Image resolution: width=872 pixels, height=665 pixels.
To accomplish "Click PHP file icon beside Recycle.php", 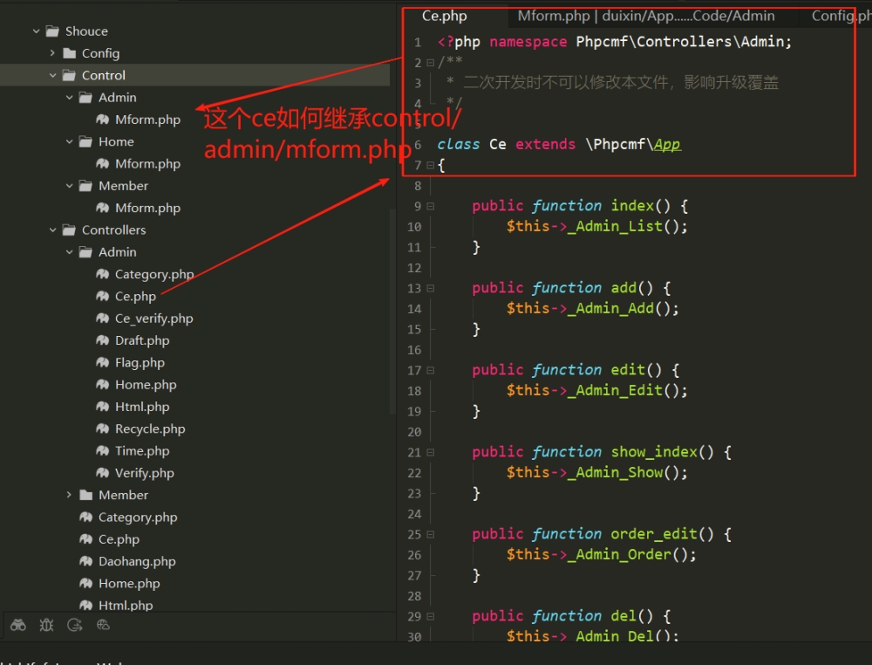I will tap(102, 428).
